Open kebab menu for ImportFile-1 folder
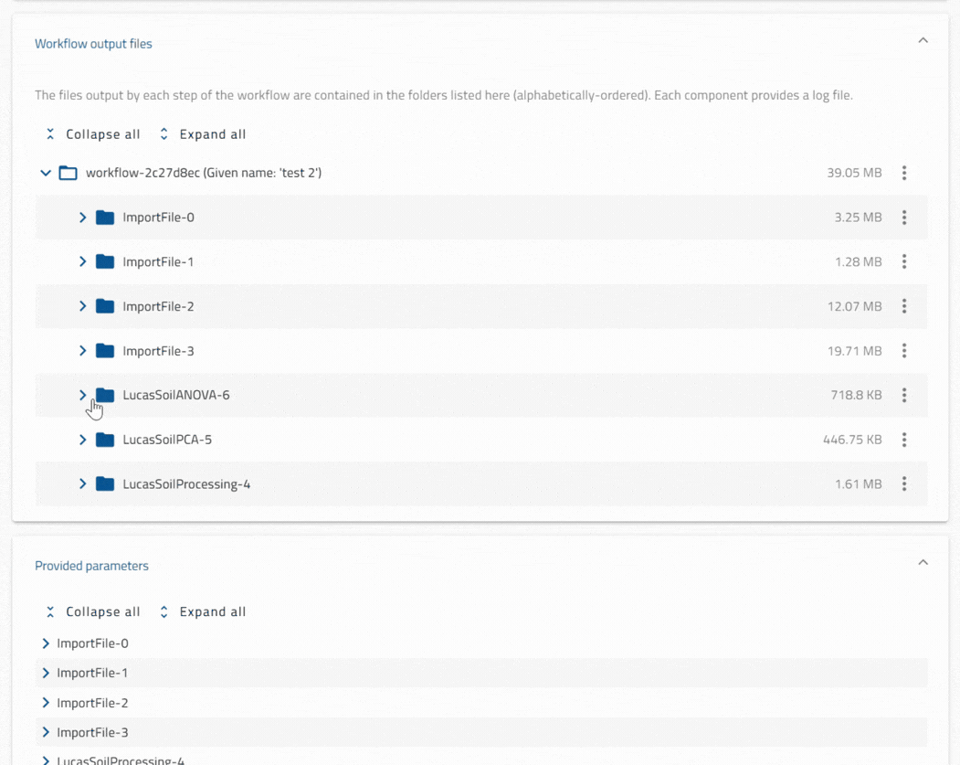The height and width of the screenshot is (765, 960). pos(903,261)
